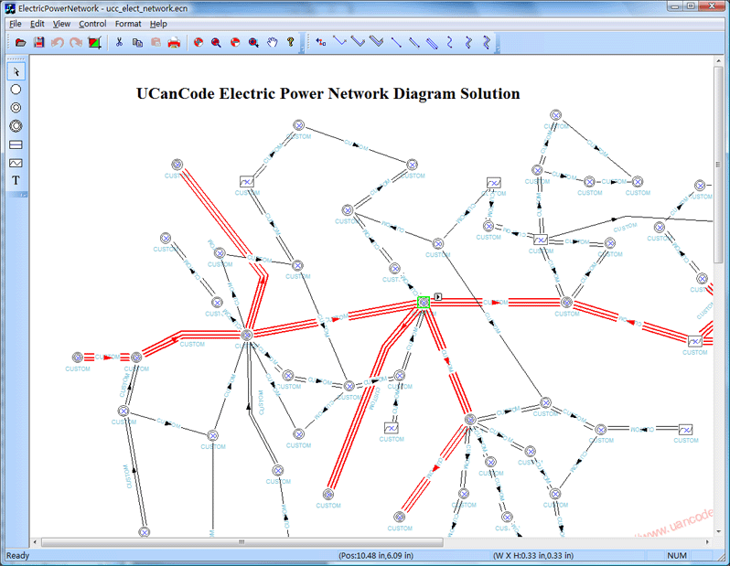
Task: Zoom in with the red plus circle icon
Action: 199,43
